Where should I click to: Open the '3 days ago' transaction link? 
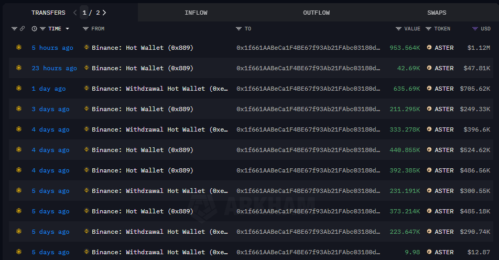pos(51,109)
